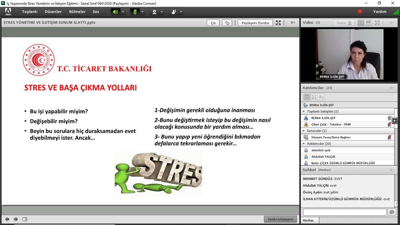Open the slide sidebar toggle icon
The height and width of the screenshot is (225, 400).
(x=24, y=219)
